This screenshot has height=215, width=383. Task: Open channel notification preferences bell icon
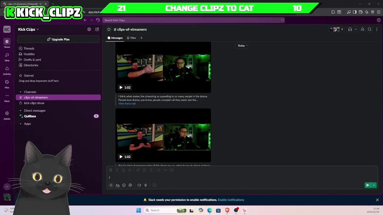click(362, 29)
